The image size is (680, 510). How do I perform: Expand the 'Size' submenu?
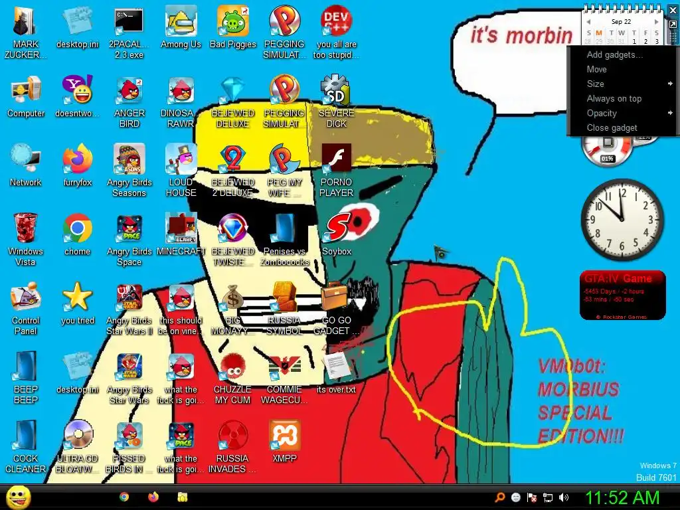point(623,84)
